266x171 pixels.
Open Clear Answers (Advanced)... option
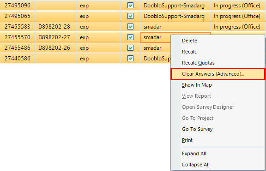tap(218, 74)
